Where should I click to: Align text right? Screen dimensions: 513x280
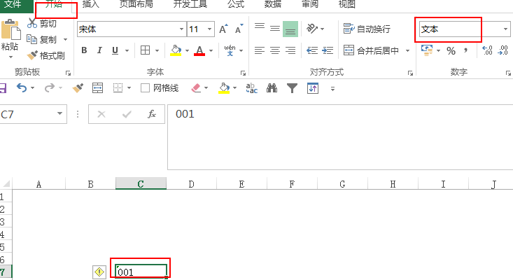pos(290,50)
